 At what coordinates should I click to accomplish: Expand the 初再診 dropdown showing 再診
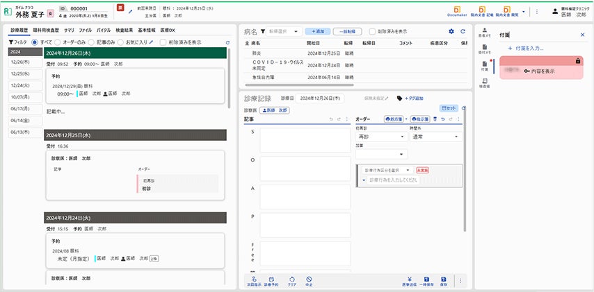tap(379, 137)
